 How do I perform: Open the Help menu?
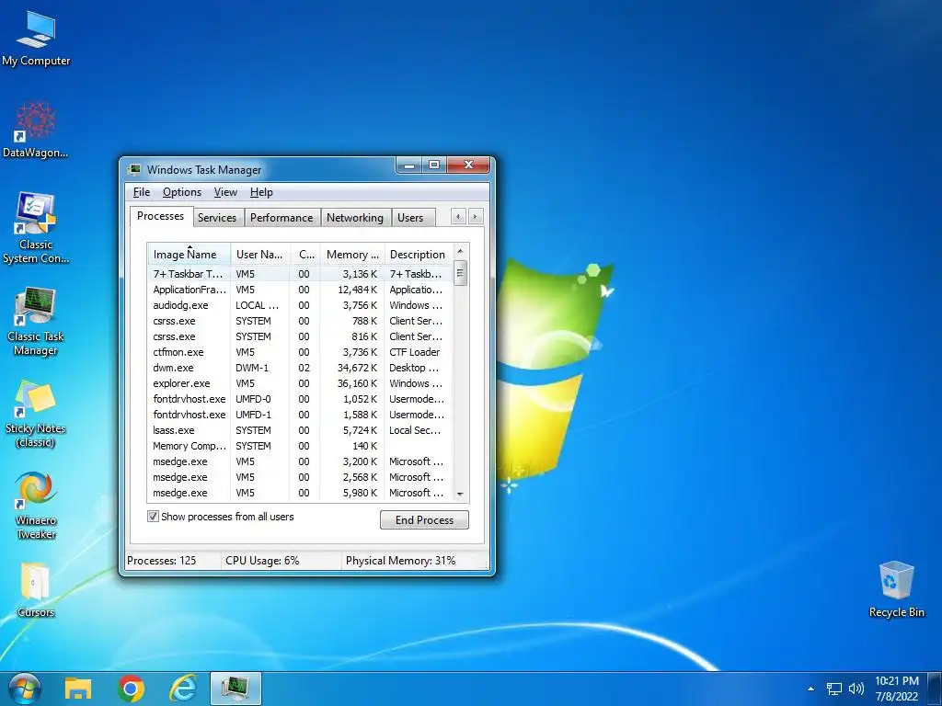(x=261, y=192)
